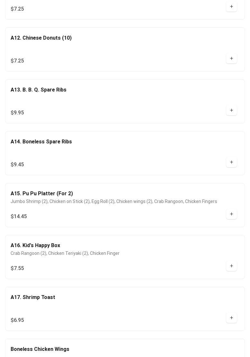Open A17. Shrimp Toast item title
The image size is (250, 357).
(33, 297)
